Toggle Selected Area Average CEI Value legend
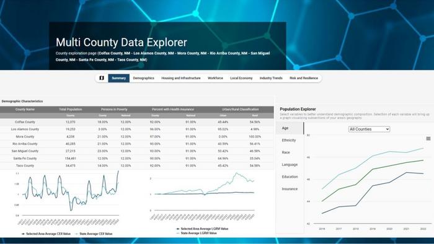Viewport: 434px width, 244px height. click(x=46, y=233)
